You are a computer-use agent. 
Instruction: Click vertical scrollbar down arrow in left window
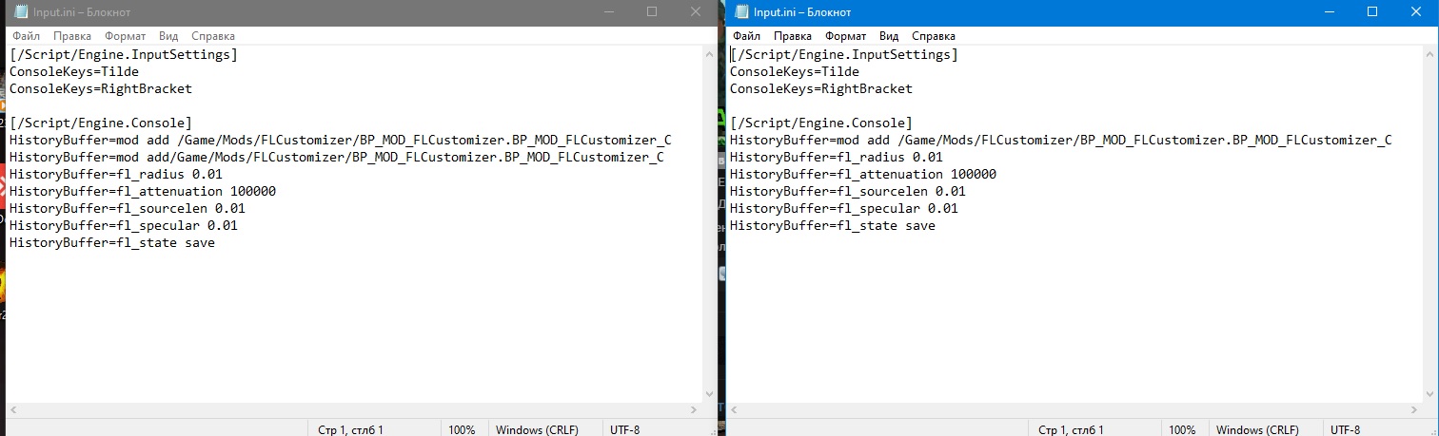(709, 394)
